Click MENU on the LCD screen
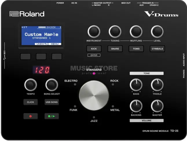The width and height of the screenshot is (187, 141). pyautogui.click(x=55, y=44)
